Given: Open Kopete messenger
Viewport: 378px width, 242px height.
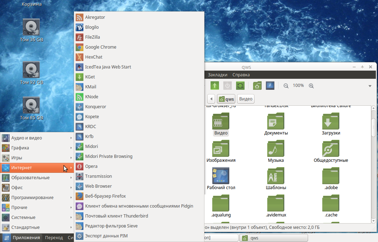Looking at the screenshot, I should pyautogui.click(x=139, y=117).
